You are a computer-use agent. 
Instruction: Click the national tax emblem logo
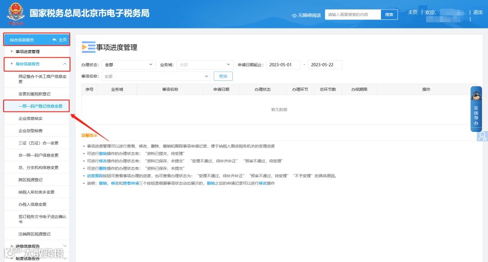pyautogui.click(x=15, y=14)
